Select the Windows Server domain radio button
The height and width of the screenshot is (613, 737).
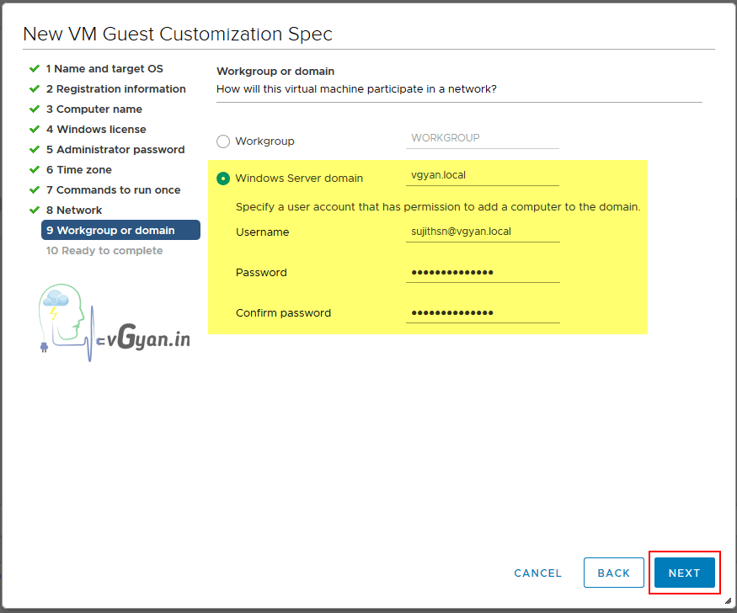(x=223, y=179)
